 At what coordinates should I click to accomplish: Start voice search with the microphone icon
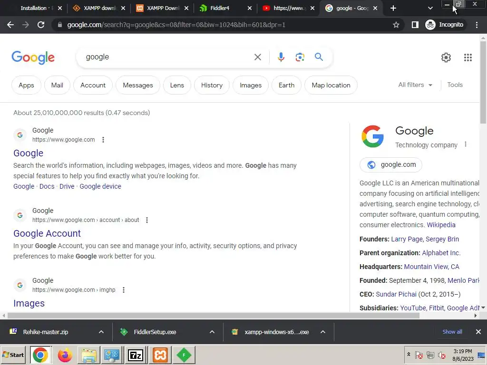(281, 57)
